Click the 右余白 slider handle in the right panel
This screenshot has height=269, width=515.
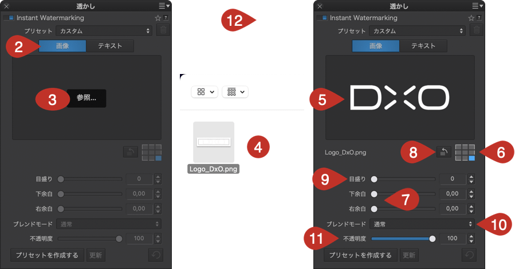click(x=374, y=209)
